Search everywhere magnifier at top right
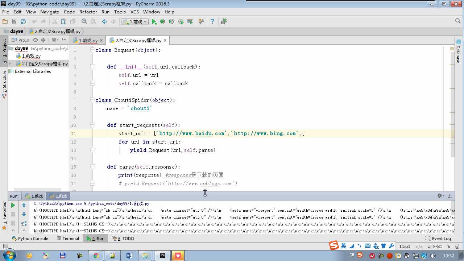464x261 pixels. tap(458, 21)
